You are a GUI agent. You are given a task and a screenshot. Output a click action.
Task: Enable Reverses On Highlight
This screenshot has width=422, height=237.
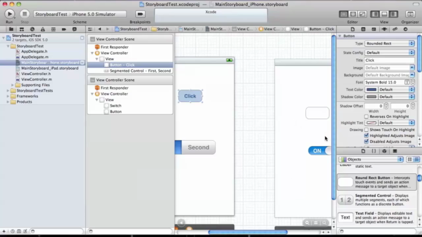(367, 117)
